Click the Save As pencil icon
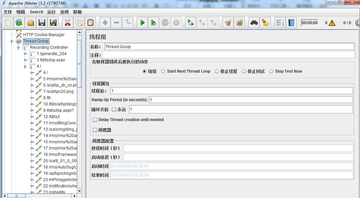Image resolution: width=360 pixels, height=198 pixels. (x=53, y=23)
